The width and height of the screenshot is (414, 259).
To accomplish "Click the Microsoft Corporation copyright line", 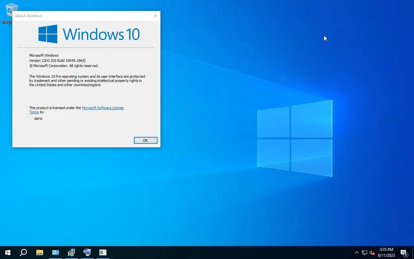I will click(x=64, y=66).
